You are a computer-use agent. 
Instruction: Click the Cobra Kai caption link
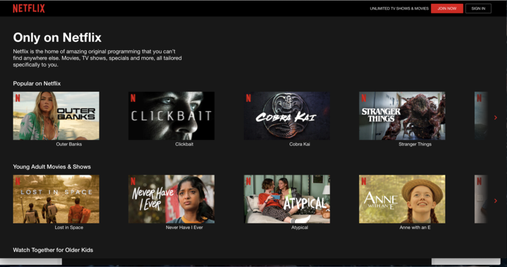tap(298, 144)
